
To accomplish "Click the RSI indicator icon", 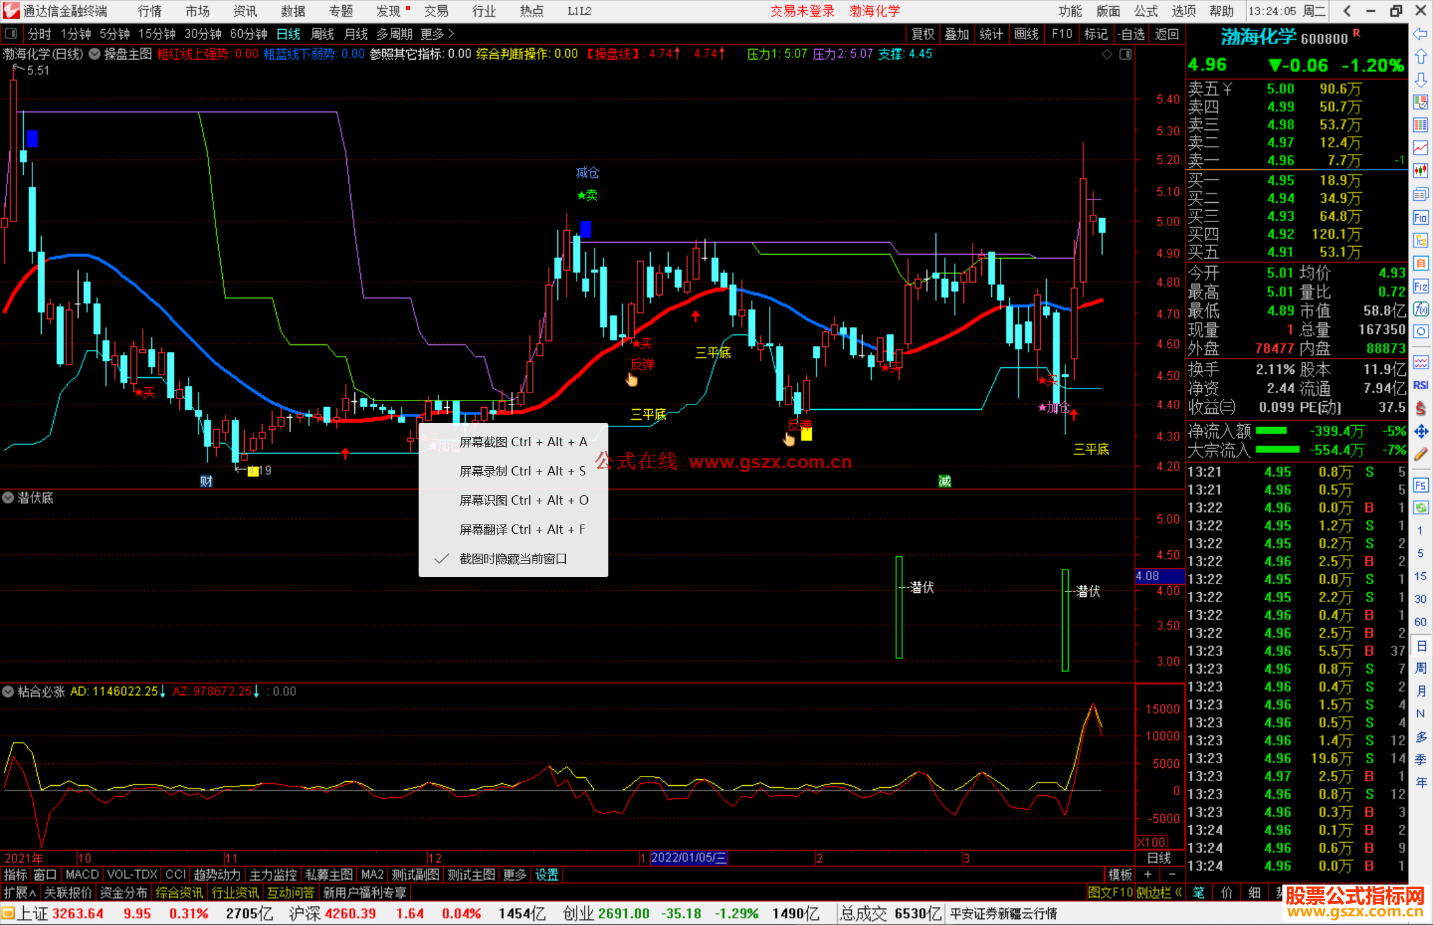I will 1420,385.
